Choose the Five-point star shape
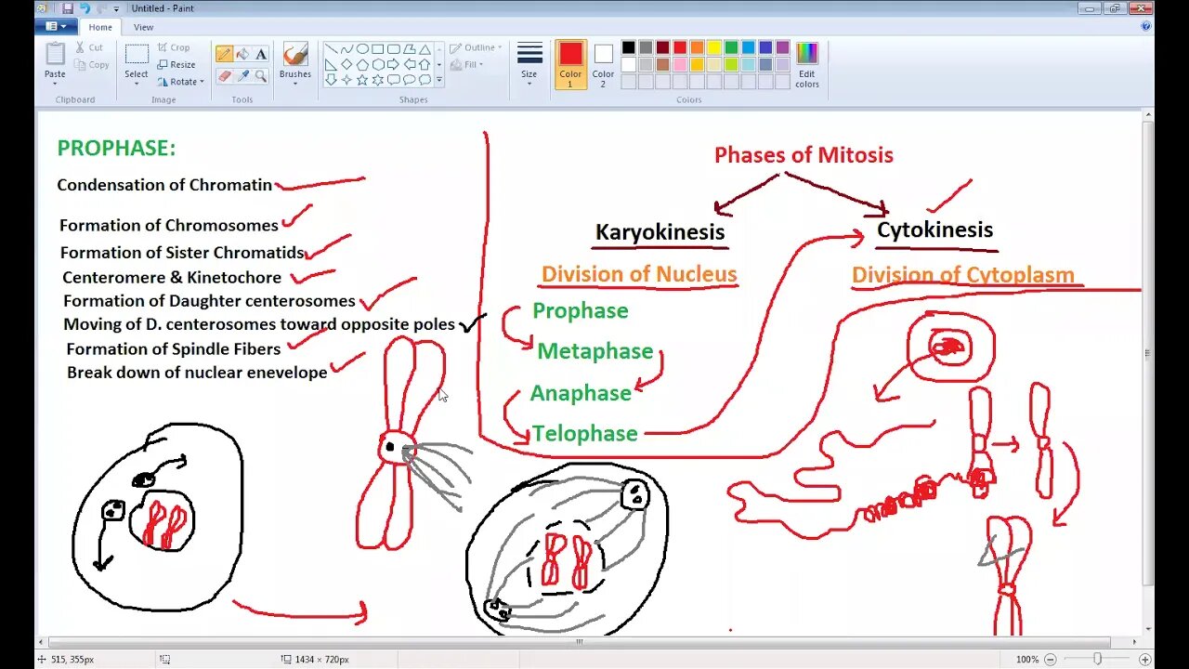 [362, 80]
